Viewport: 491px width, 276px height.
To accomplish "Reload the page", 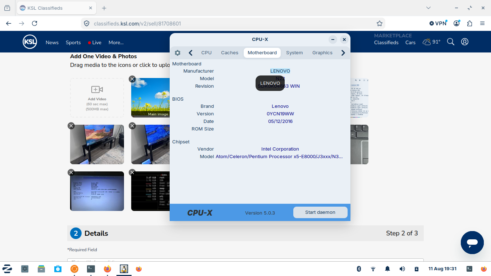I will click(35, 23).
